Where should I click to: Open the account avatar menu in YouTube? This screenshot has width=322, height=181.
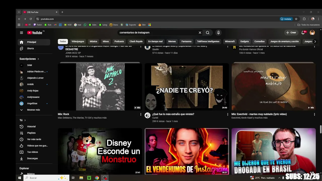point(312,33)
